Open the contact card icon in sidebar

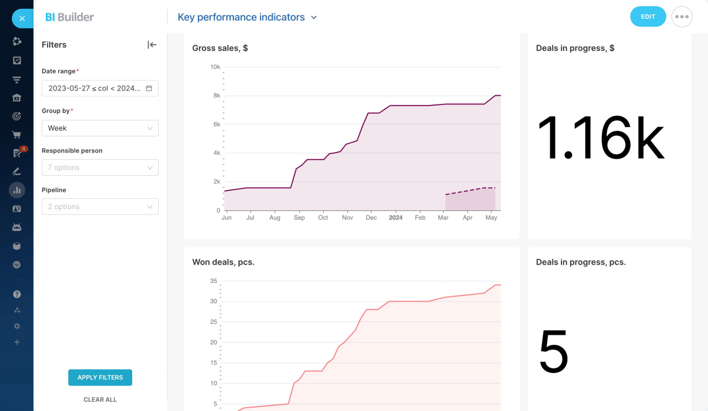(x=17, y=209)
